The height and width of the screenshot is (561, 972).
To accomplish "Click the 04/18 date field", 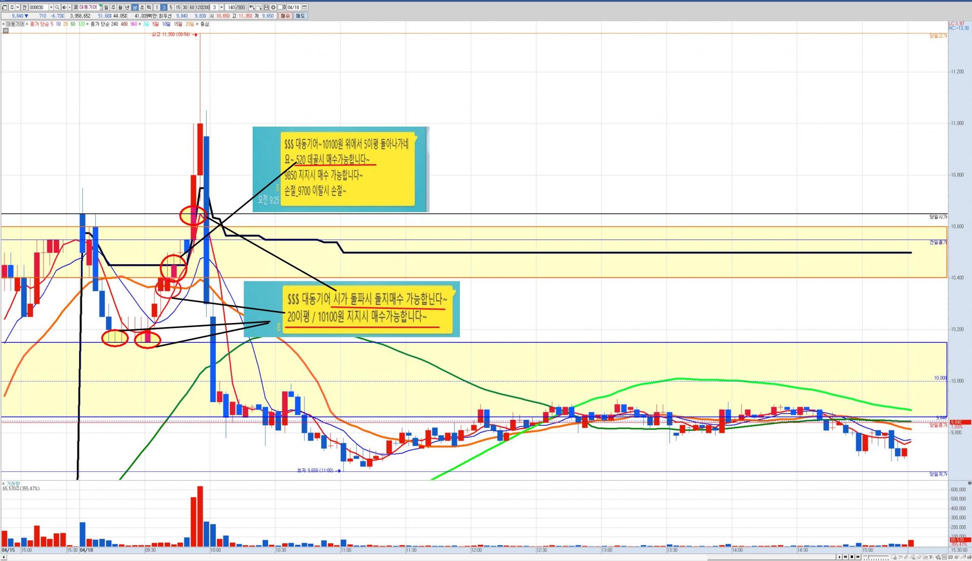I will (293, 8).
